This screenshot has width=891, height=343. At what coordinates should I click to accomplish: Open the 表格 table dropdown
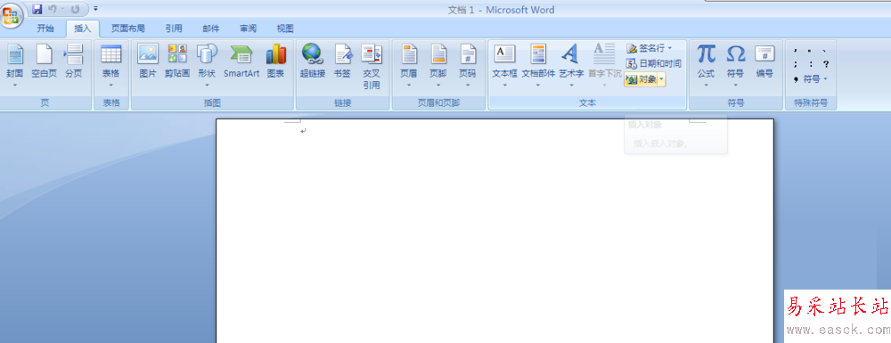(x=110, y=65)
